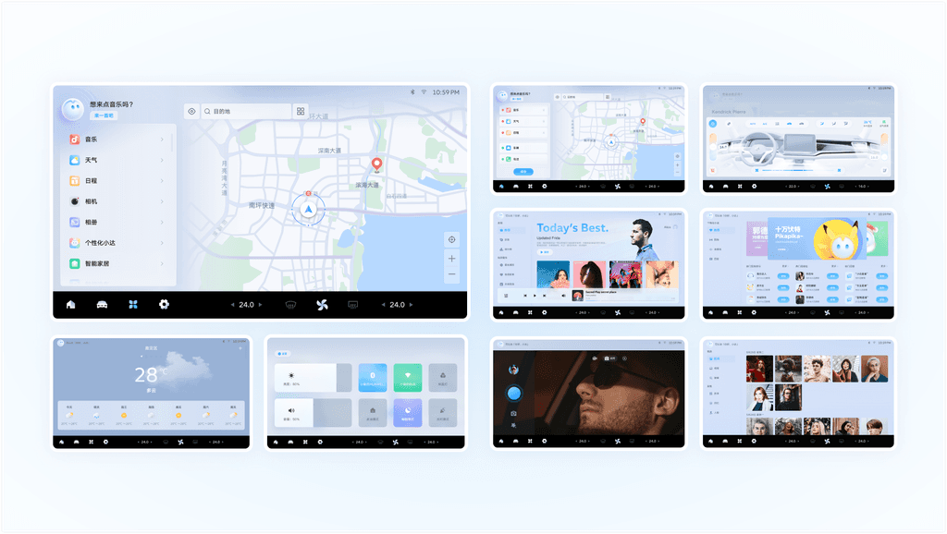Click the grid icon beside the search box
The height and width of the screenshot is (534, 947).
pos(301,111)
